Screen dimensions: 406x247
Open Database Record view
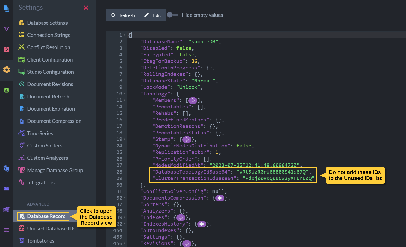click(x=43, y=216)
